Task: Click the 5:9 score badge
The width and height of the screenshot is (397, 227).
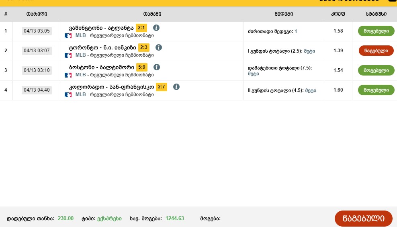Action: click(x=142, y=67)
